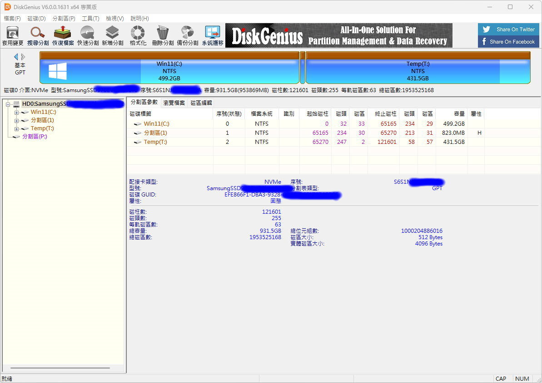
Task: Select the Format (格式化) toolbar icon
Action: tap(138, 35)
